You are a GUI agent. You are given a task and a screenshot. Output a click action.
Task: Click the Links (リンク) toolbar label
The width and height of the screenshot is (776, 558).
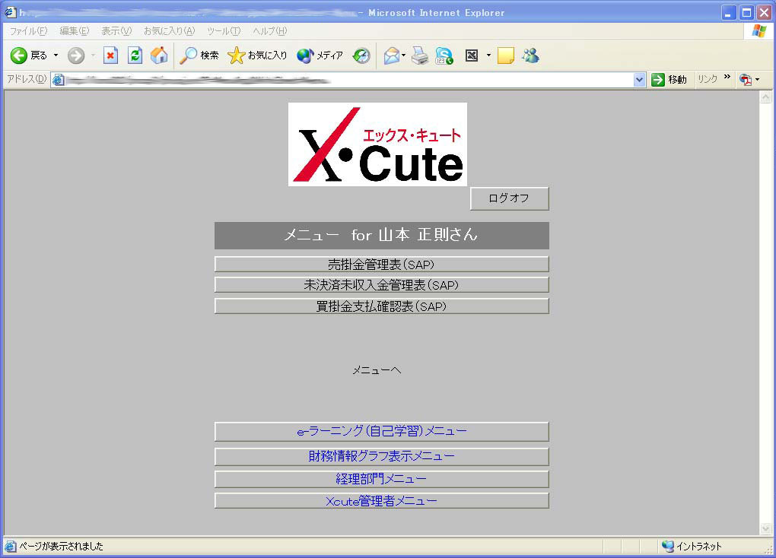pos(708,79)
